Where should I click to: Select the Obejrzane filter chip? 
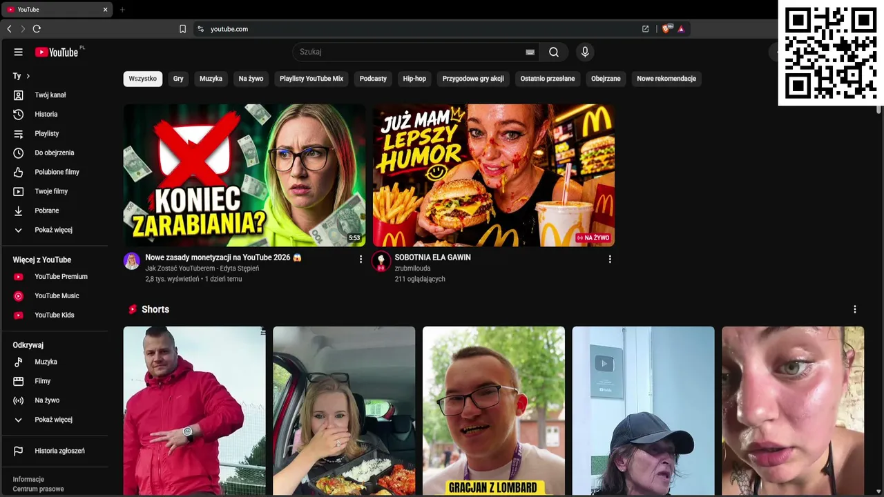point(606,79)
